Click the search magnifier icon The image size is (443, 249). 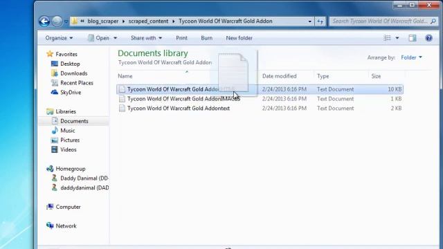pyautogui.click(x=433, y=21)
